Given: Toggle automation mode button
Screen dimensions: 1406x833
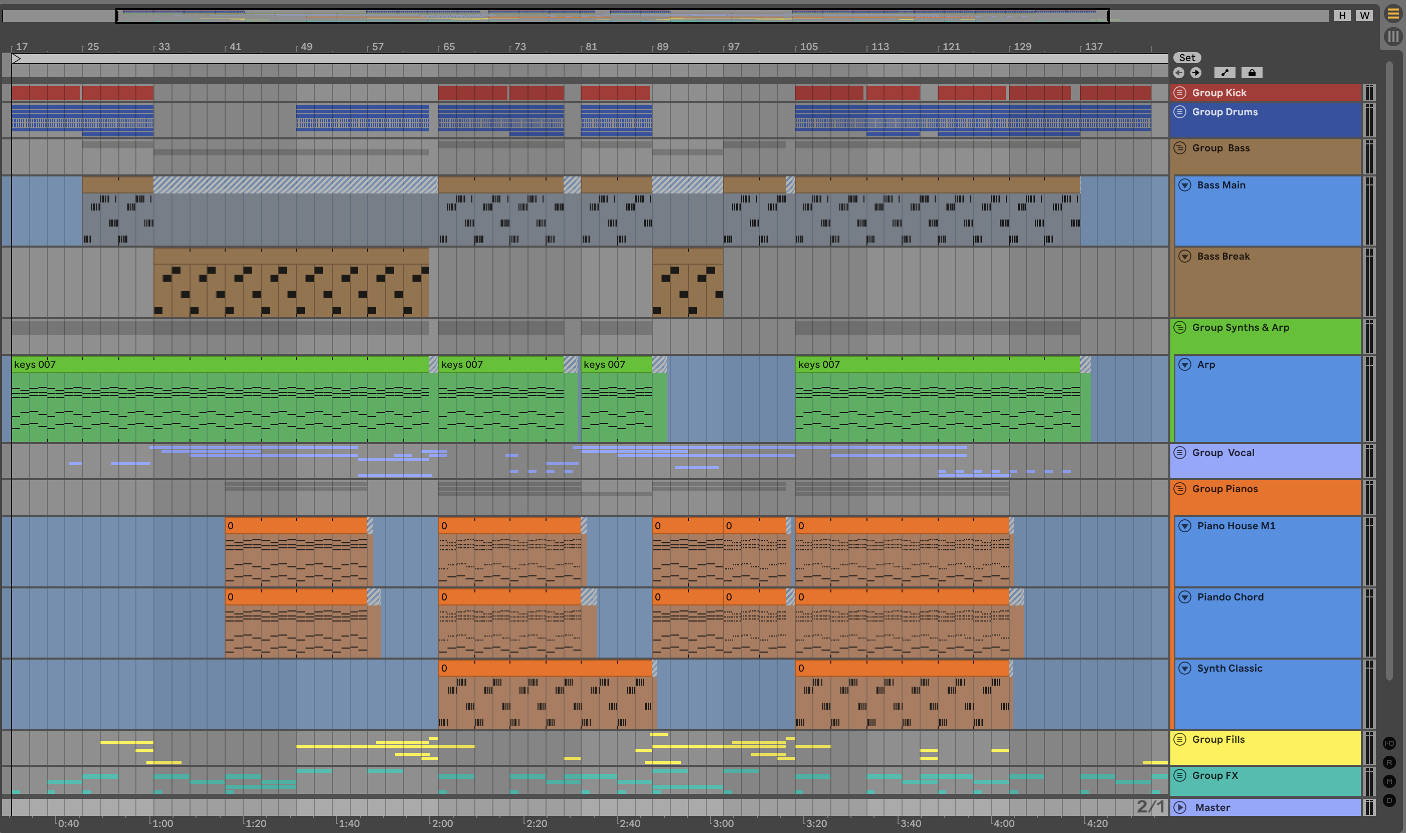Looking at the screenshot, I should coord(1224,73).
